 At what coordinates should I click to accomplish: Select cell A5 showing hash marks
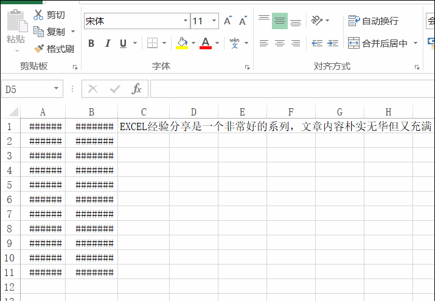tap(43, 185)
